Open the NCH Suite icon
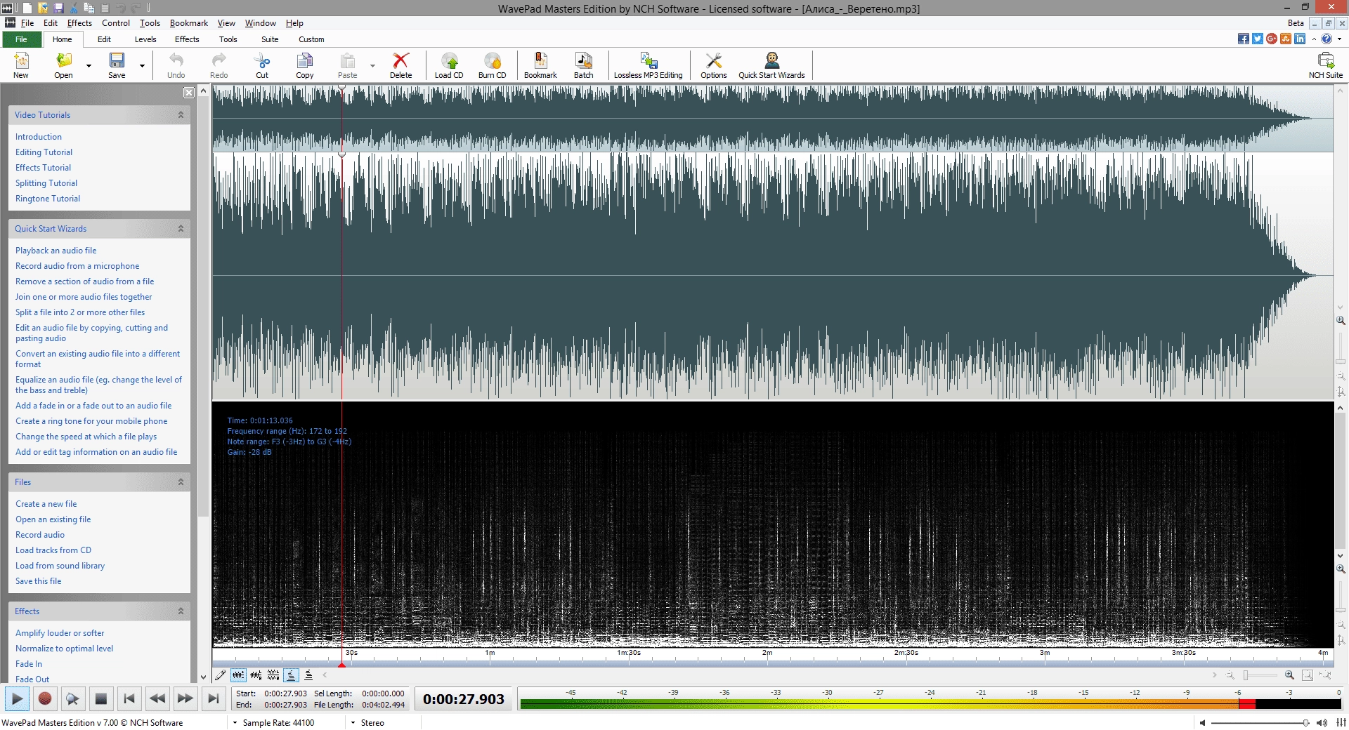 click(1325, 65)
